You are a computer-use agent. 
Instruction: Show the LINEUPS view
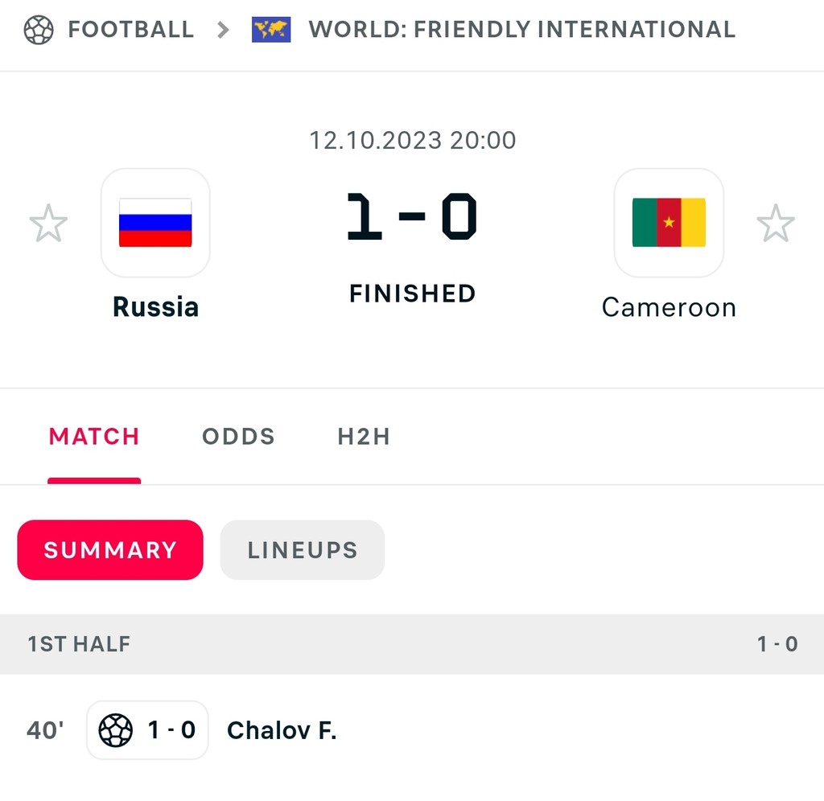click(303, 550)
